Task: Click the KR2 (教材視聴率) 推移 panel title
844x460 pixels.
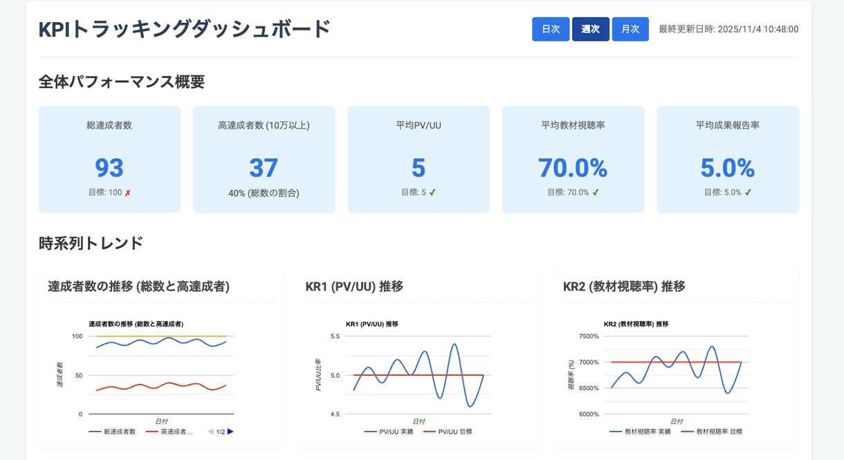Action: coord(624,286)
